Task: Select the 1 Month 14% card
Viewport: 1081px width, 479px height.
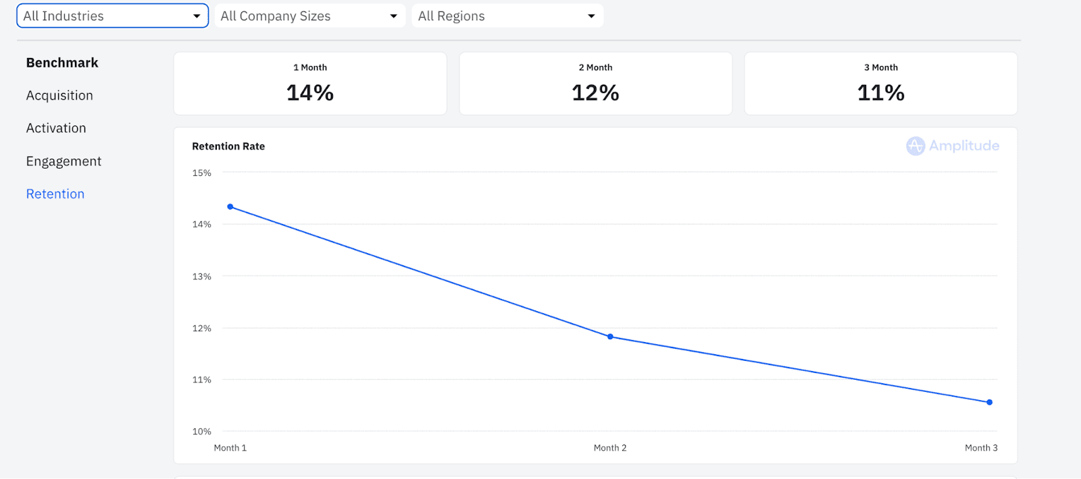Action: click(310, 84)
